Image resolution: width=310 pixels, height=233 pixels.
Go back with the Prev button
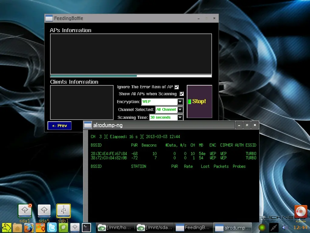pyautogui.click(x=60, y=126)
